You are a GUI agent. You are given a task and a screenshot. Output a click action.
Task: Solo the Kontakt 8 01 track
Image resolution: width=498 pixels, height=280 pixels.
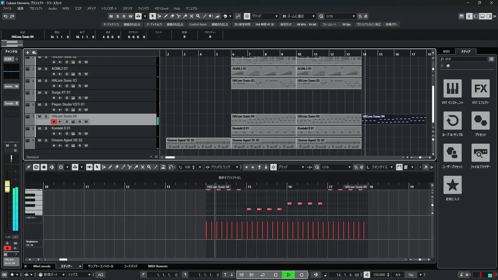(x=46, y=128)
